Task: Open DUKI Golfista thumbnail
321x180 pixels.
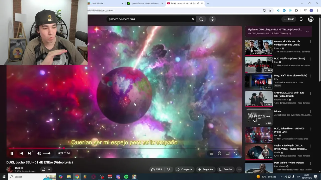Action: (259, 65)
